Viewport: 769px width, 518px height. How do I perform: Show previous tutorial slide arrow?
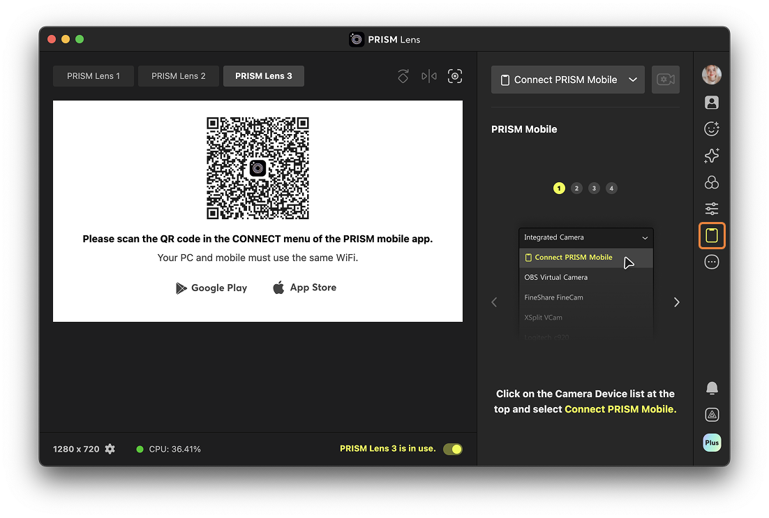coord(494,302)
